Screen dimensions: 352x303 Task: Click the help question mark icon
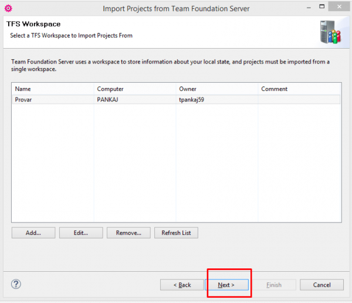[16, 284]
